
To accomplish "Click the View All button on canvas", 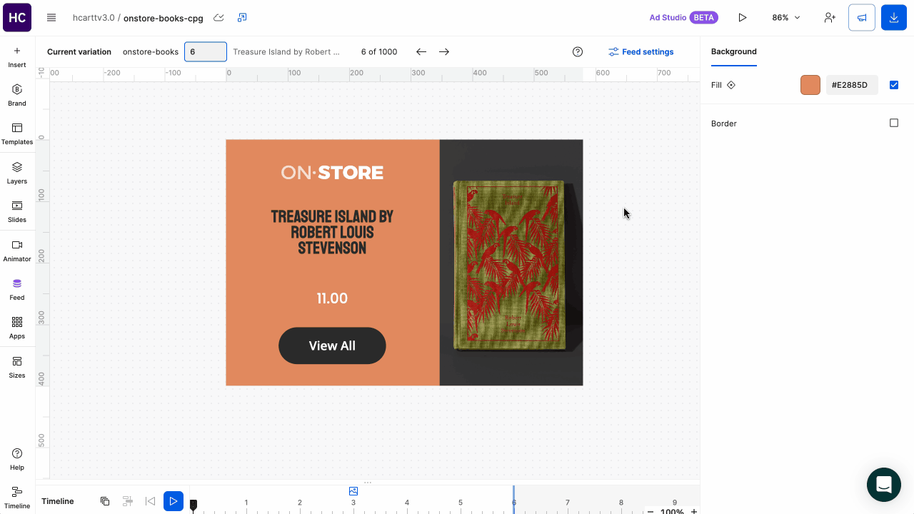I will (332, 346).
